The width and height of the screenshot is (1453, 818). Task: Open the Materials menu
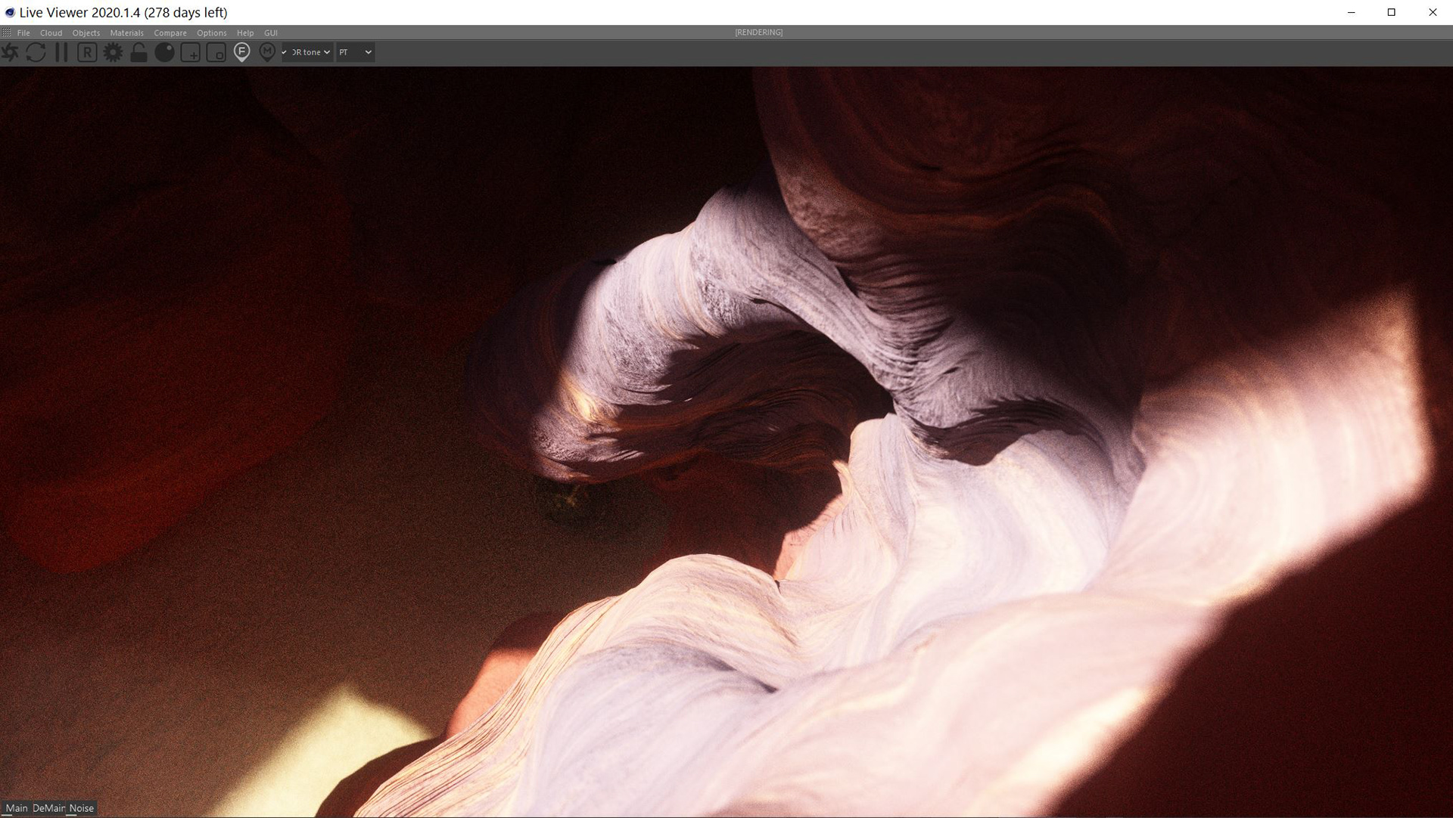126,33
